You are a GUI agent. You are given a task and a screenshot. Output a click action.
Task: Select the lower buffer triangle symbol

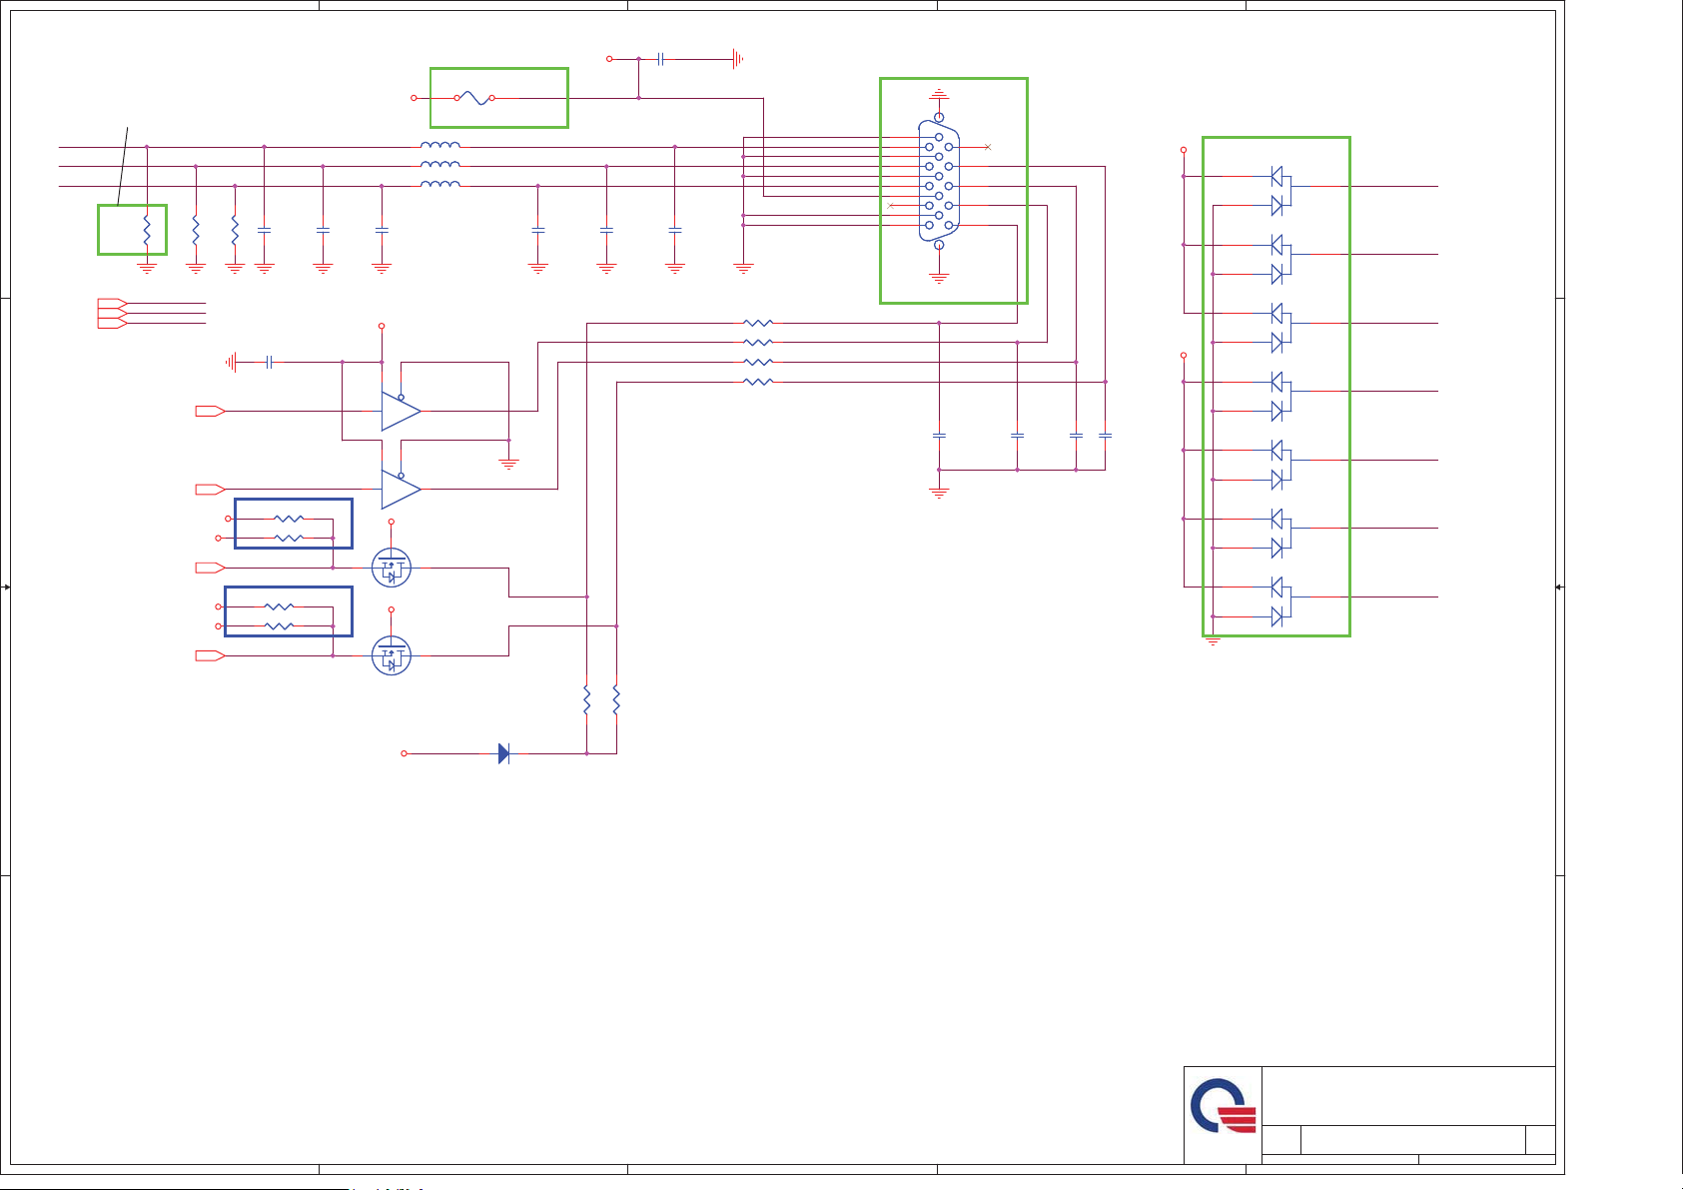pos(402,489)
